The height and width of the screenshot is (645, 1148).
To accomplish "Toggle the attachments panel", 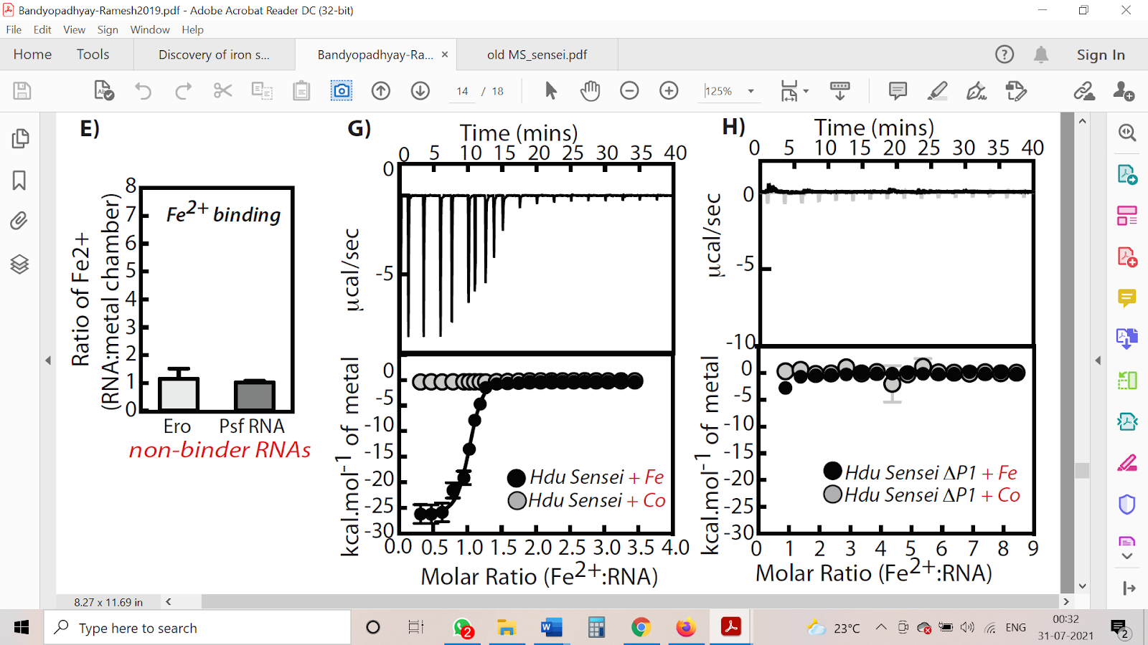I will click(20, 221).
